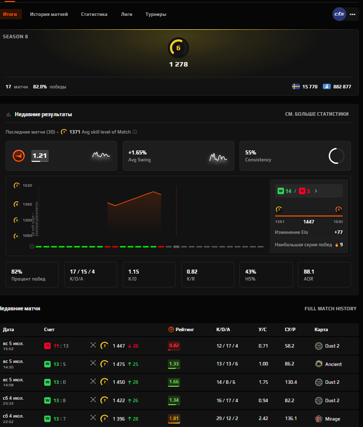Click the 0.82 rating badge
The height and width of the screenshot is (427, 363).
tap(174, 346)
